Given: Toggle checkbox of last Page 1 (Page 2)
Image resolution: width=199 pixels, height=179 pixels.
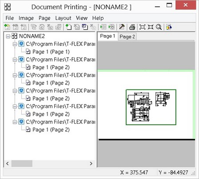Looking at the screenshot, I should 28,130.
